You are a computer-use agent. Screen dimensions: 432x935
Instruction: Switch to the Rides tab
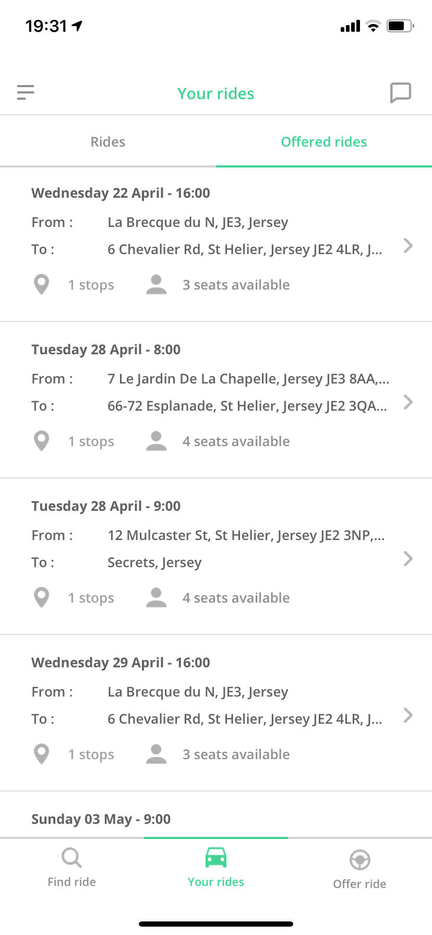coord(108,142)
